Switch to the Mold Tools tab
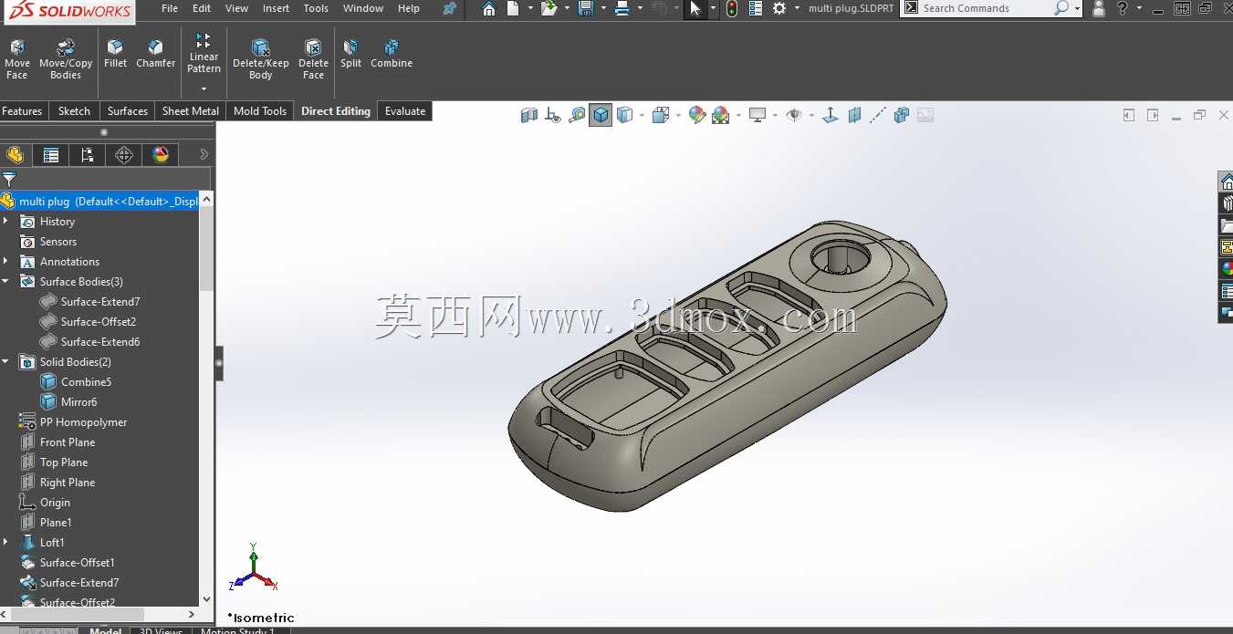The image size is (1233, 634). pos(260,111)
